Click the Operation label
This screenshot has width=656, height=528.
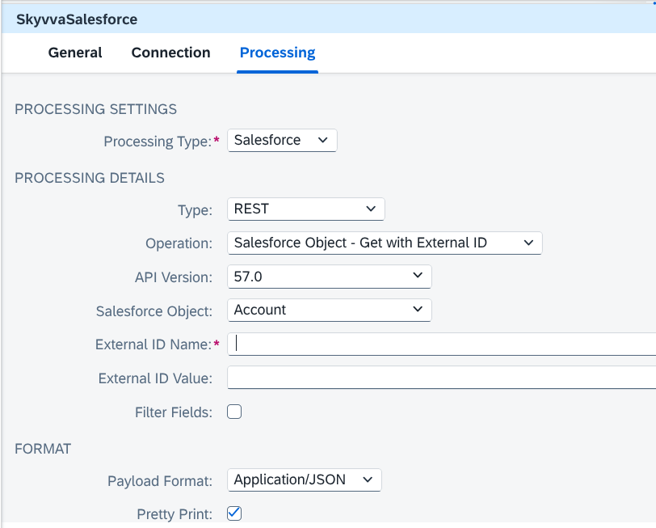(x=179, y=243)
